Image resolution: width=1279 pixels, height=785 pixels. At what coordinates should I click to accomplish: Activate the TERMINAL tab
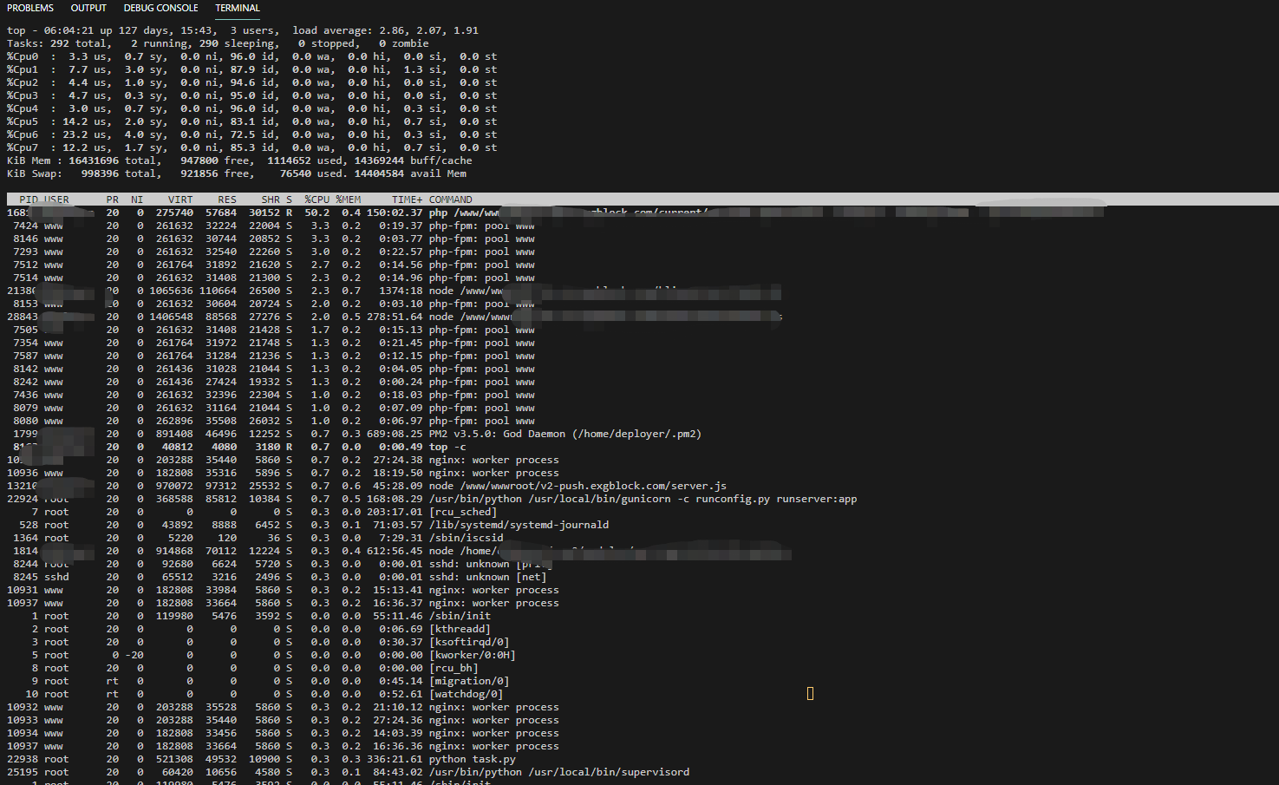[238, 8]
